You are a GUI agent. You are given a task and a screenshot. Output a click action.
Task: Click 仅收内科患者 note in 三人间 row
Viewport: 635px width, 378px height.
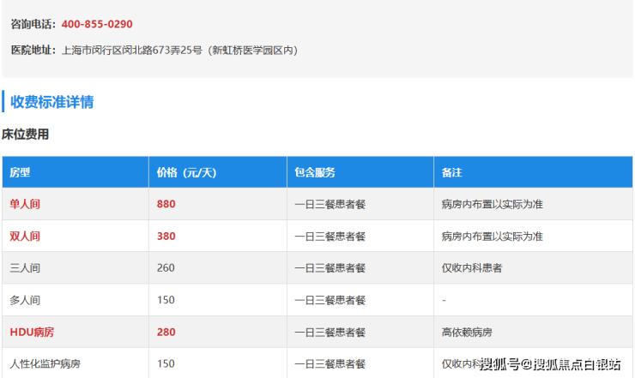(471, 267)
